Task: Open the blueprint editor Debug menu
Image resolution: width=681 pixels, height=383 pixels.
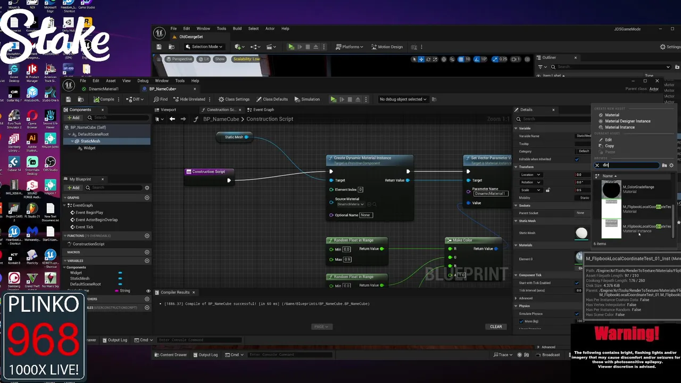Action: click(143, 81)
